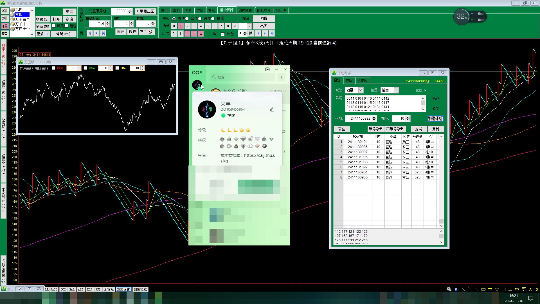Click the 号码(F9) button
This screenshot has height=304, width=540.
click(x=63, y=34)
